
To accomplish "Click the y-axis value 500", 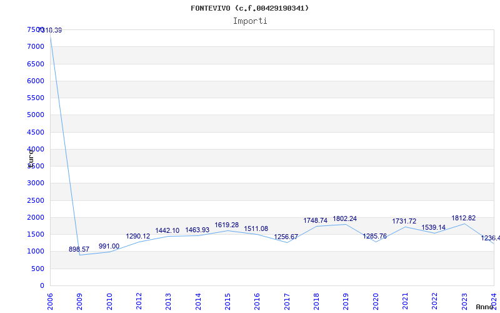I will click(38, 269).
